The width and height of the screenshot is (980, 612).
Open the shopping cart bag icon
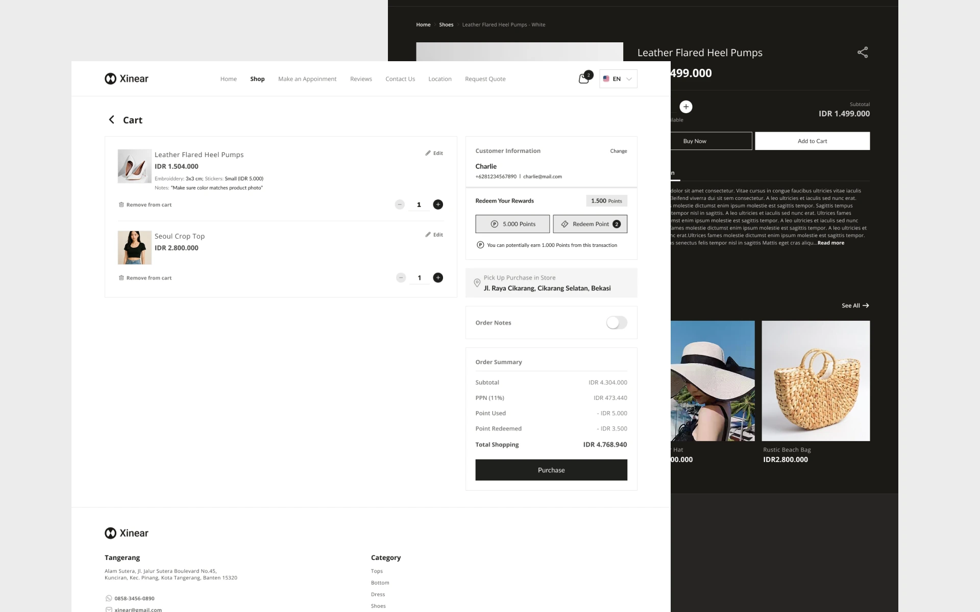(583, 79)
